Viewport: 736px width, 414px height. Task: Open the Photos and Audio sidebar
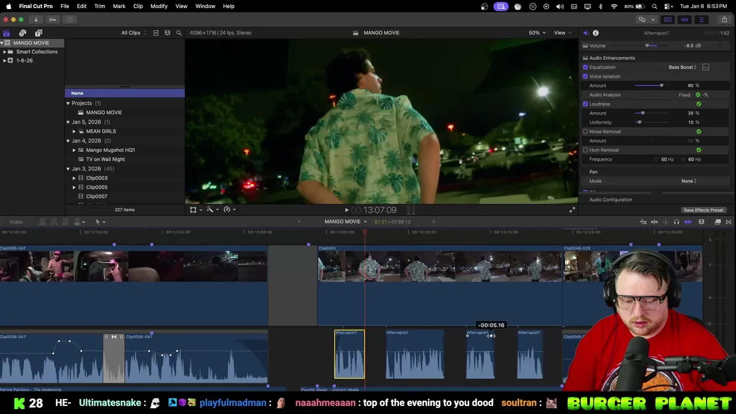22,33
